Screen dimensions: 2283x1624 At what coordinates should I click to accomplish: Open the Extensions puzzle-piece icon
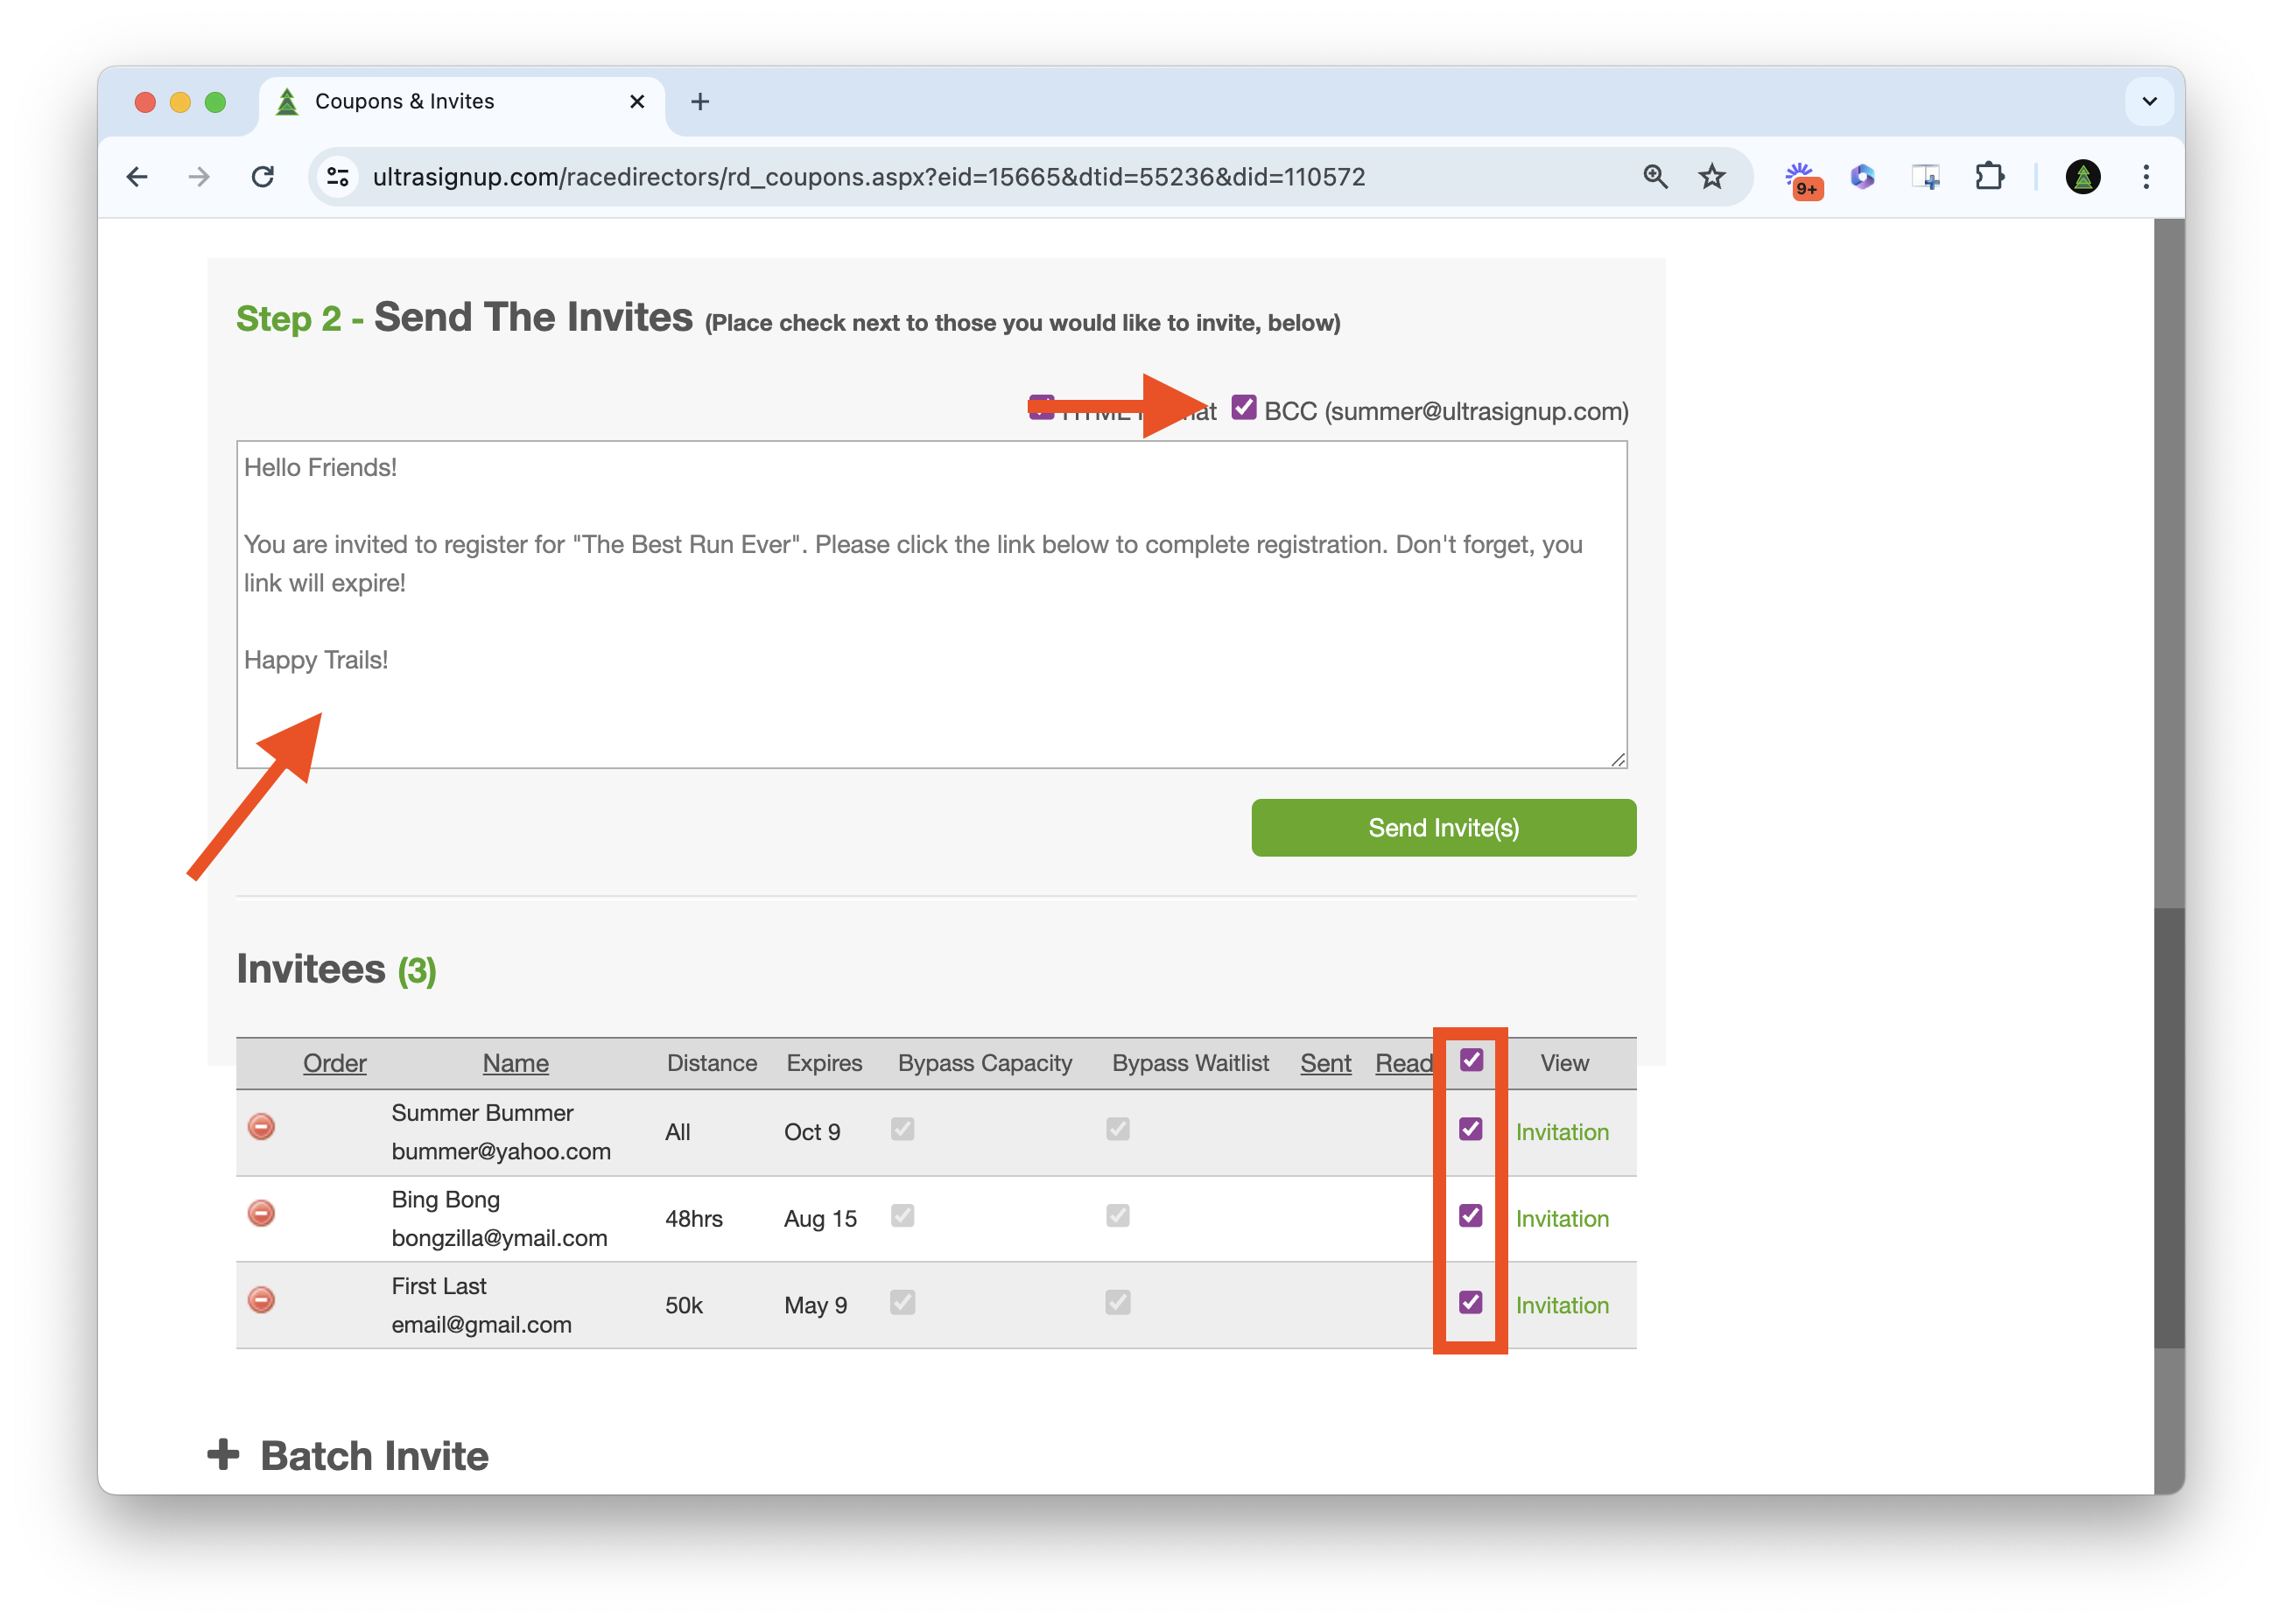pyautogui.click(x=1989, y=177)
